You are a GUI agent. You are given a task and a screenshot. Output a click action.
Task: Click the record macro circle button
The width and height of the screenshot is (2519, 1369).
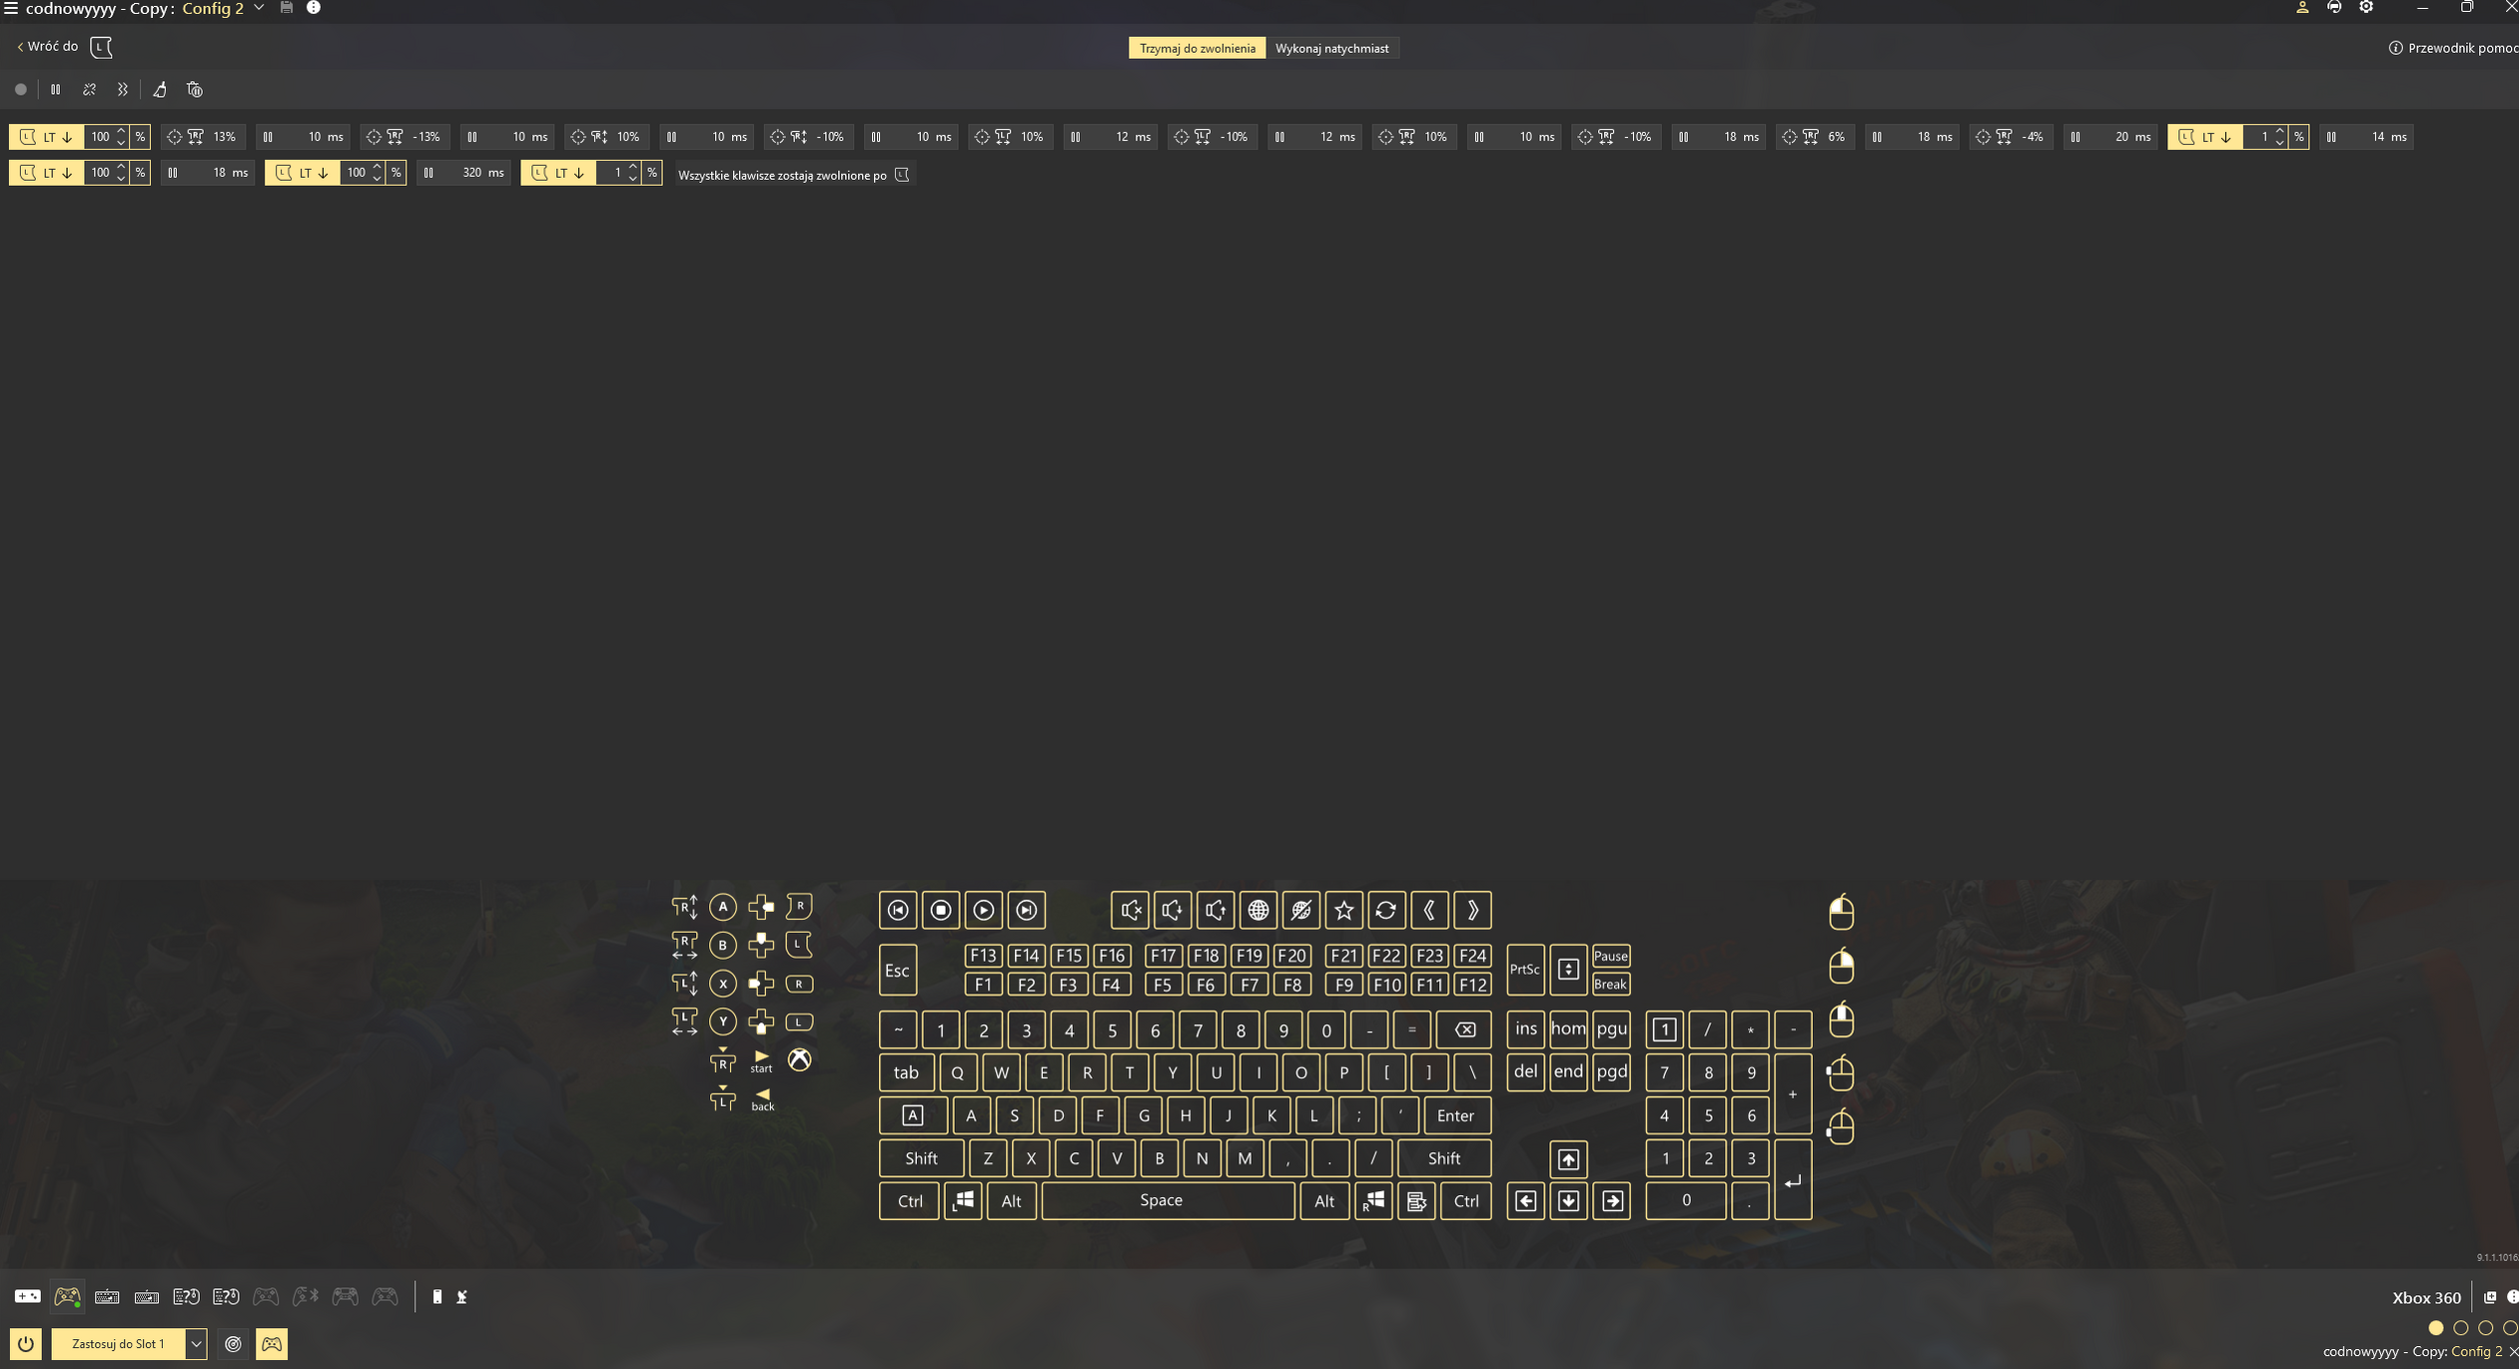20,90
